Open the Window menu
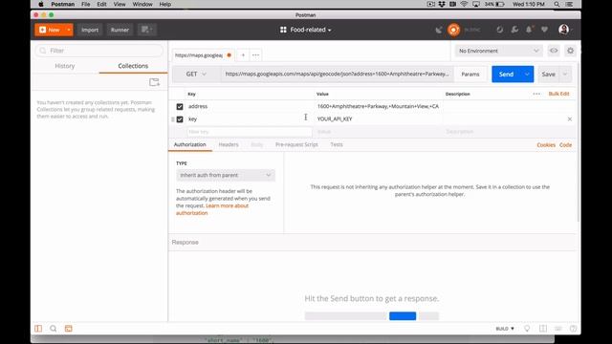Image resolution: width=612 pixels, height=344 pixels. pos(142,4)
